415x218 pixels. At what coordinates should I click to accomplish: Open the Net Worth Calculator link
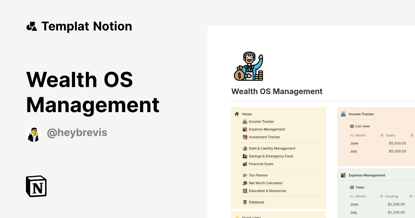(x=266, y=183)
